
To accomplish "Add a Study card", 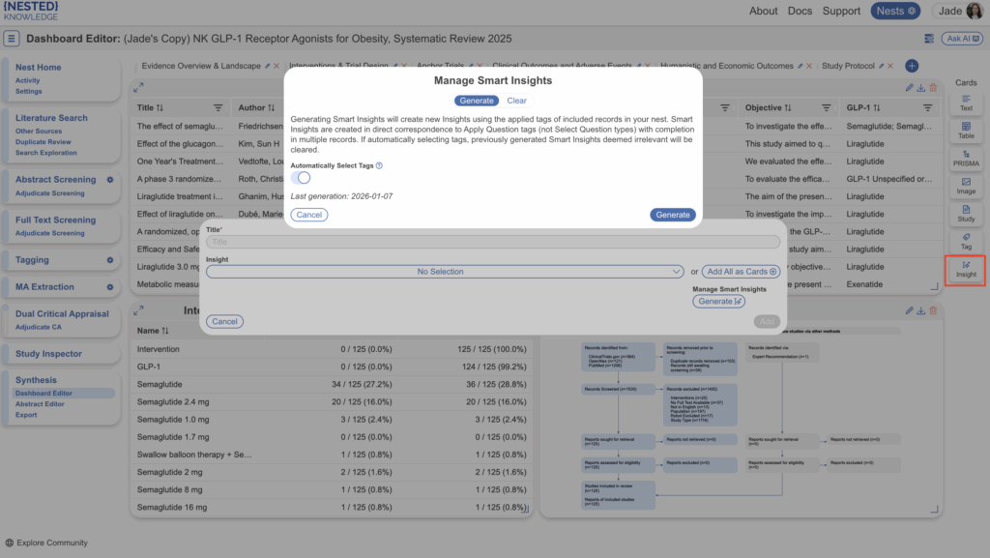I will coord(966,213).
